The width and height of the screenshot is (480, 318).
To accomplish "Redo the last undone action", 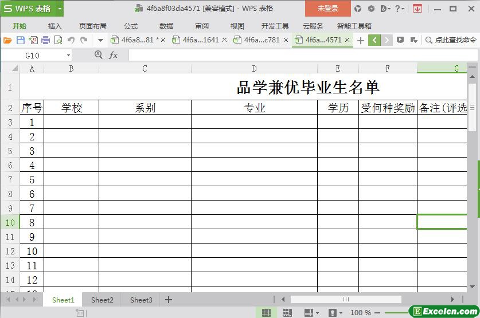I will click(x=84, y=40).
